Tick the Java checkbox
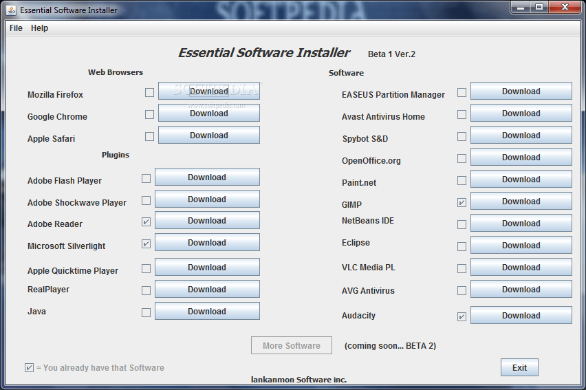586x390 pixels. pos(146,312)
